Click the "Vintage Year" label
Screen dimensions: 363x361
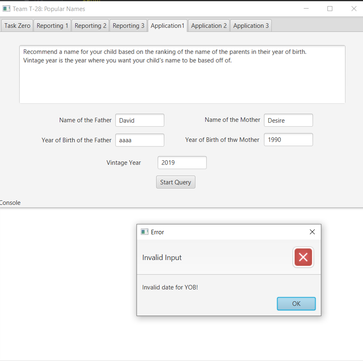[x=123, y=163]
